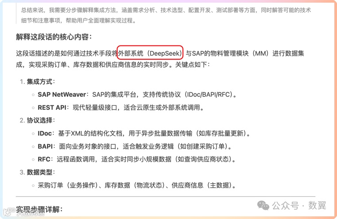Click the hollow bullet before REST API
The height and width of the screenshot is (219, 337).
point(33,108)
